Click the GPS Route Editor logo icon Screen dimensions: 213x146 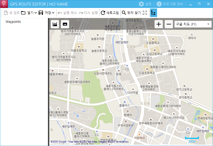click(x=4, y=4)
